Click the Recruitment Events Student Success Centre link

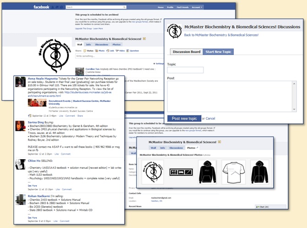pos(79,102)
